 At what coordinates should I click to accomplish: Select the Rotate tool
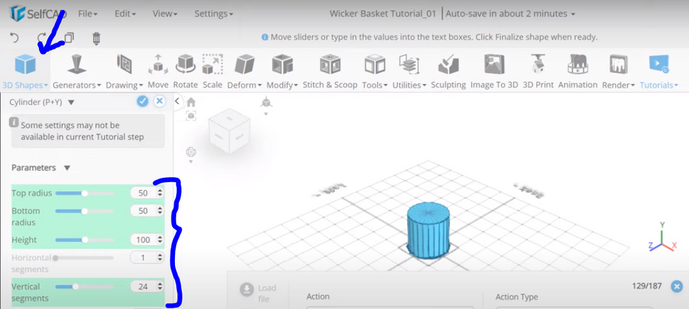click(185, 72)
